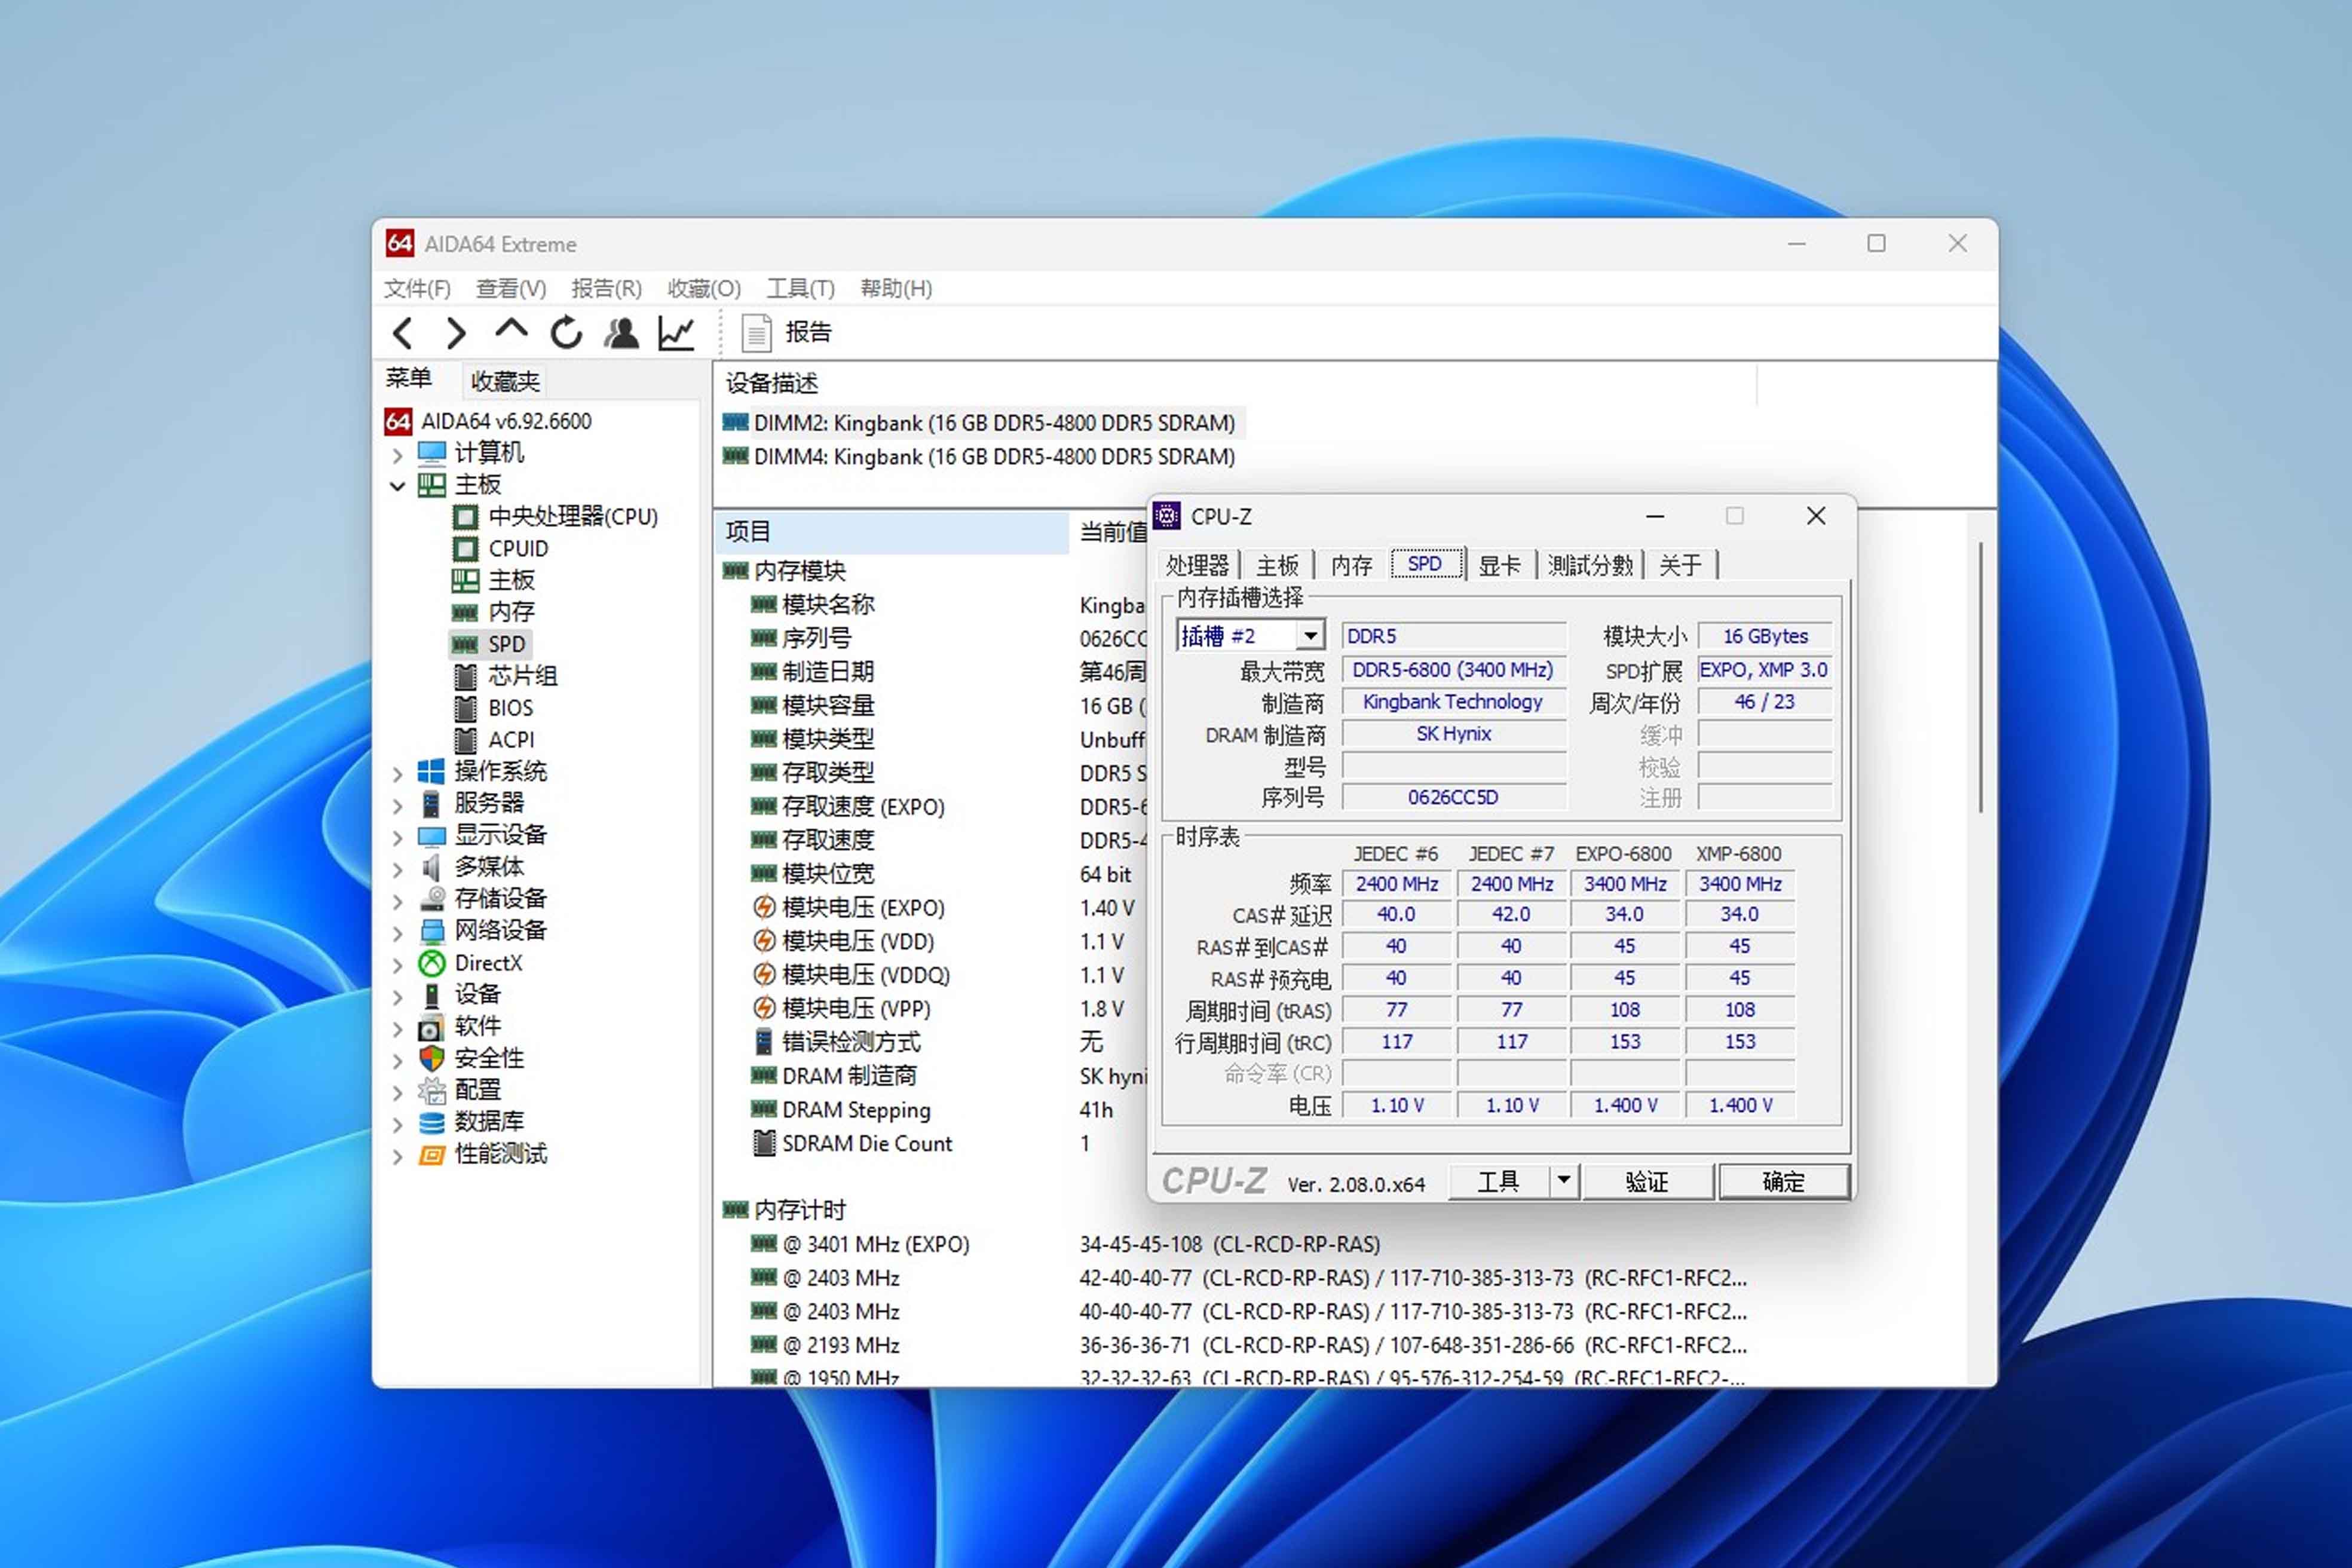Click the 报告 report document icon

[757, 333]
